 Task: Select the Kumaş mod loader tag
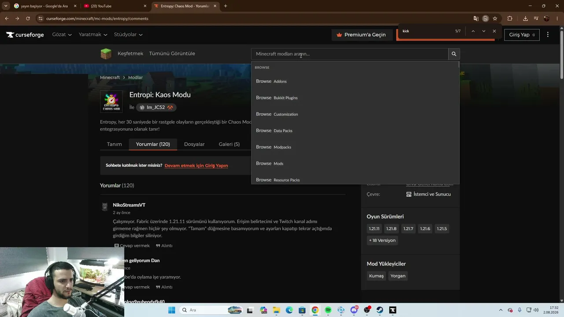click(x=376, y=276)
